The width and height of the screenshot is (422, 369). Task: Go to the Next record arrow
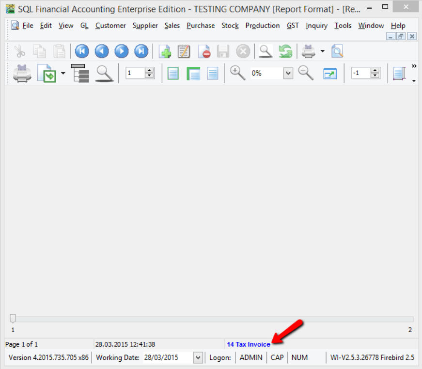coord(121,51)
